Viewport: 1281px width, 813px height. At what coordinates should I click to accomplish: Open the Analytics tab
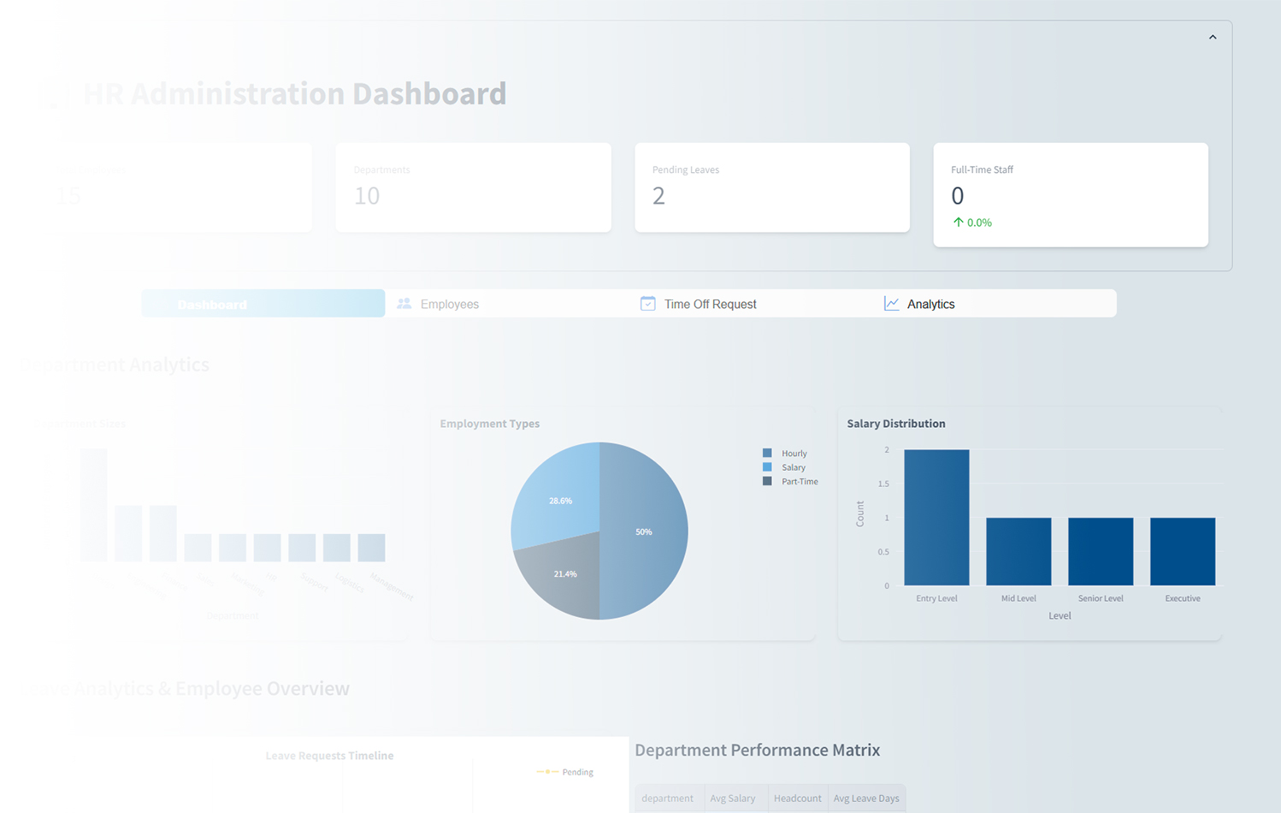tap(930, 304)
